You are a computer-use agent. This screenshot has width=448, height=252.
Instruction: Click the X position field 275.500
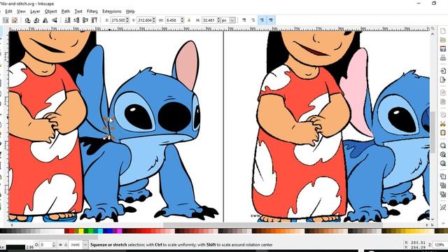point(118,20)
